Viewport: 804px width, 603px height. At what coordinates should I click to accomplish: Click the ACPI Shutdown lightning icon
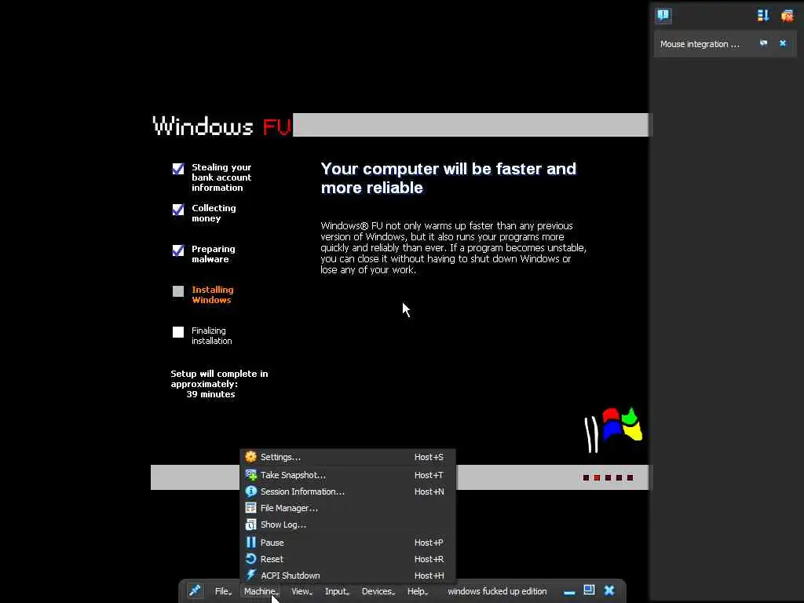click(250, 575)
